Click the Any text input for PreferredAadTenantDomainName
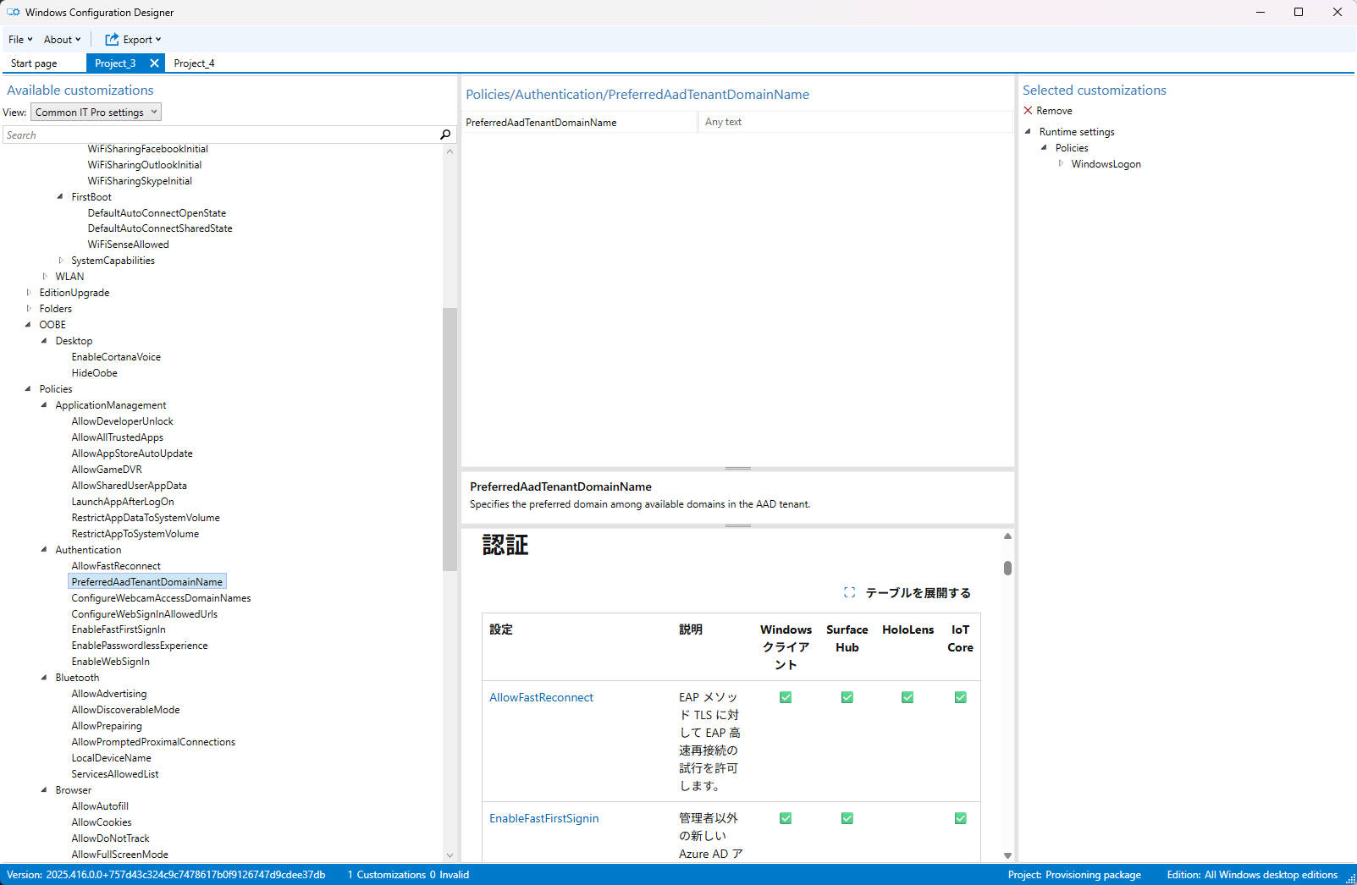 [855, 121]
